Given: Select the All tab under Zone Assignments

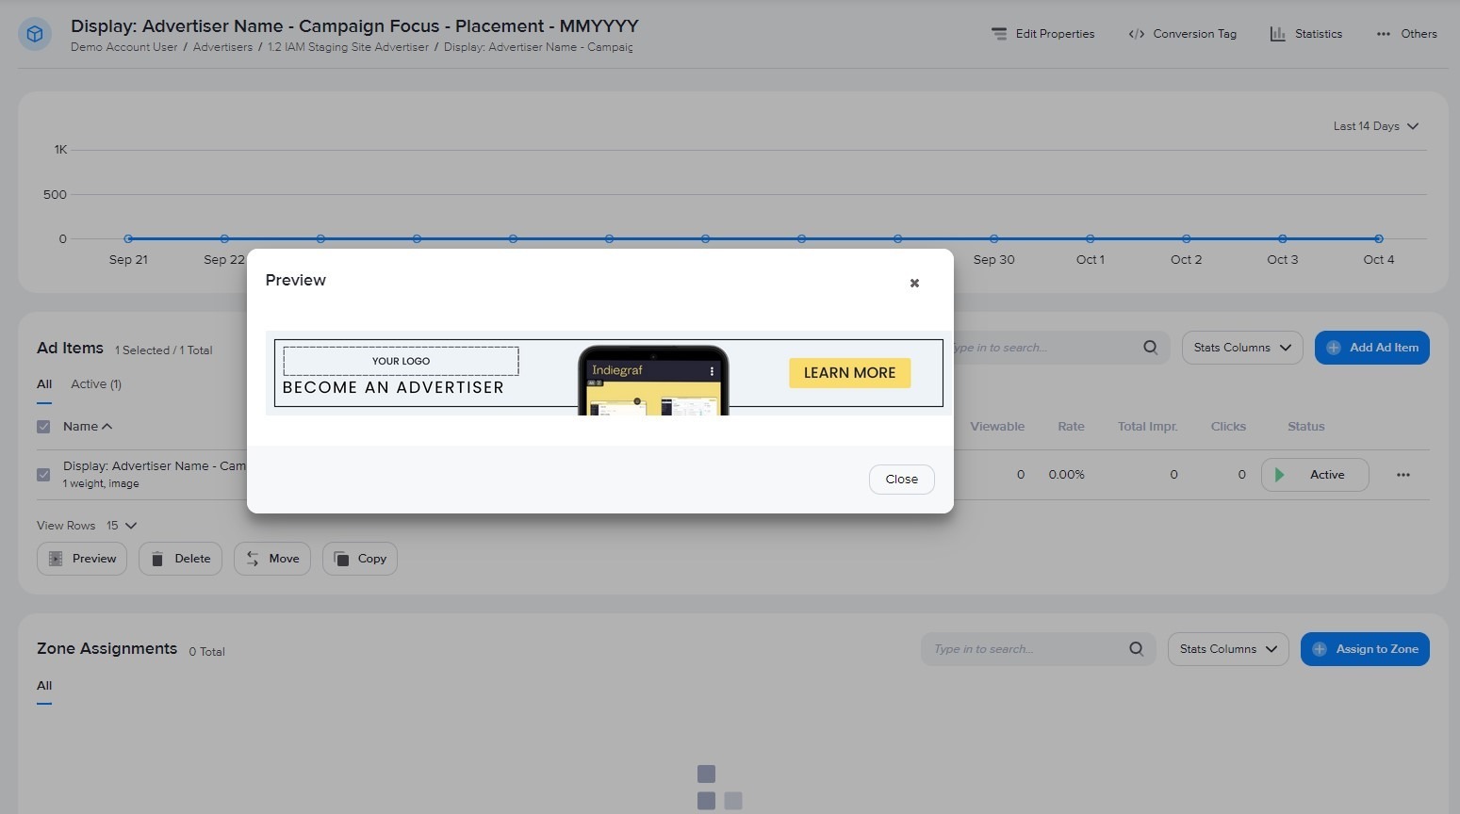Looking at the screenshot, I should point(44,686).
